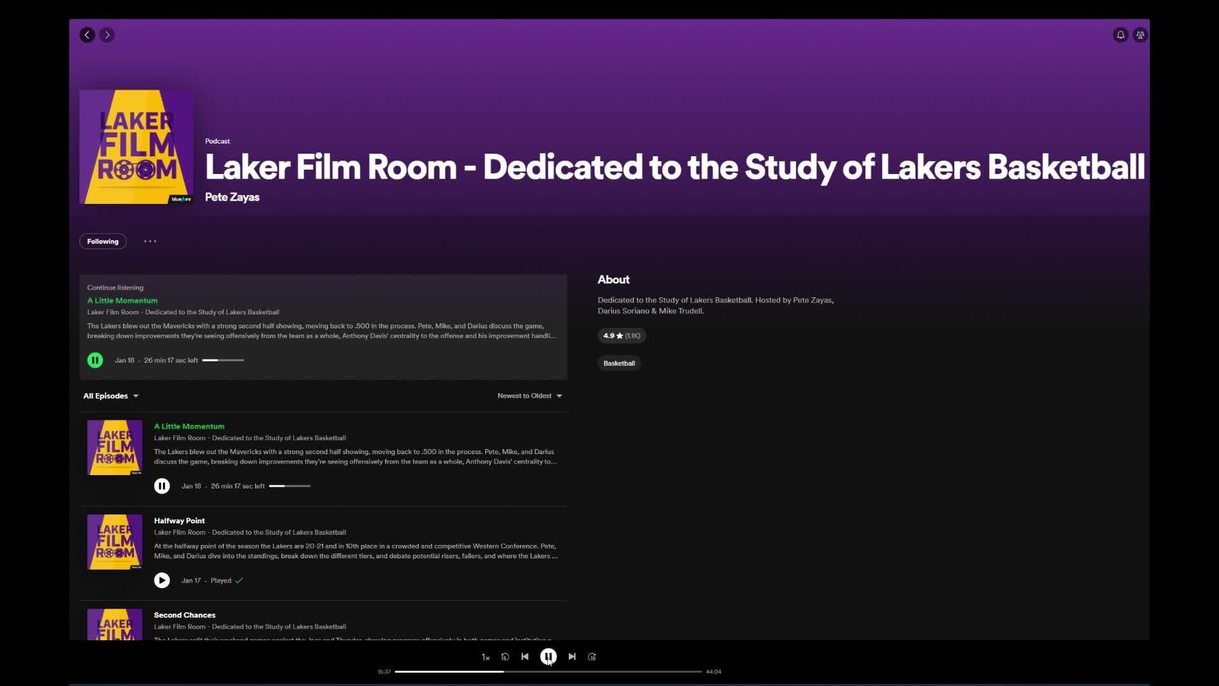Open the Newest to Oldest sort dropdown

530,396
